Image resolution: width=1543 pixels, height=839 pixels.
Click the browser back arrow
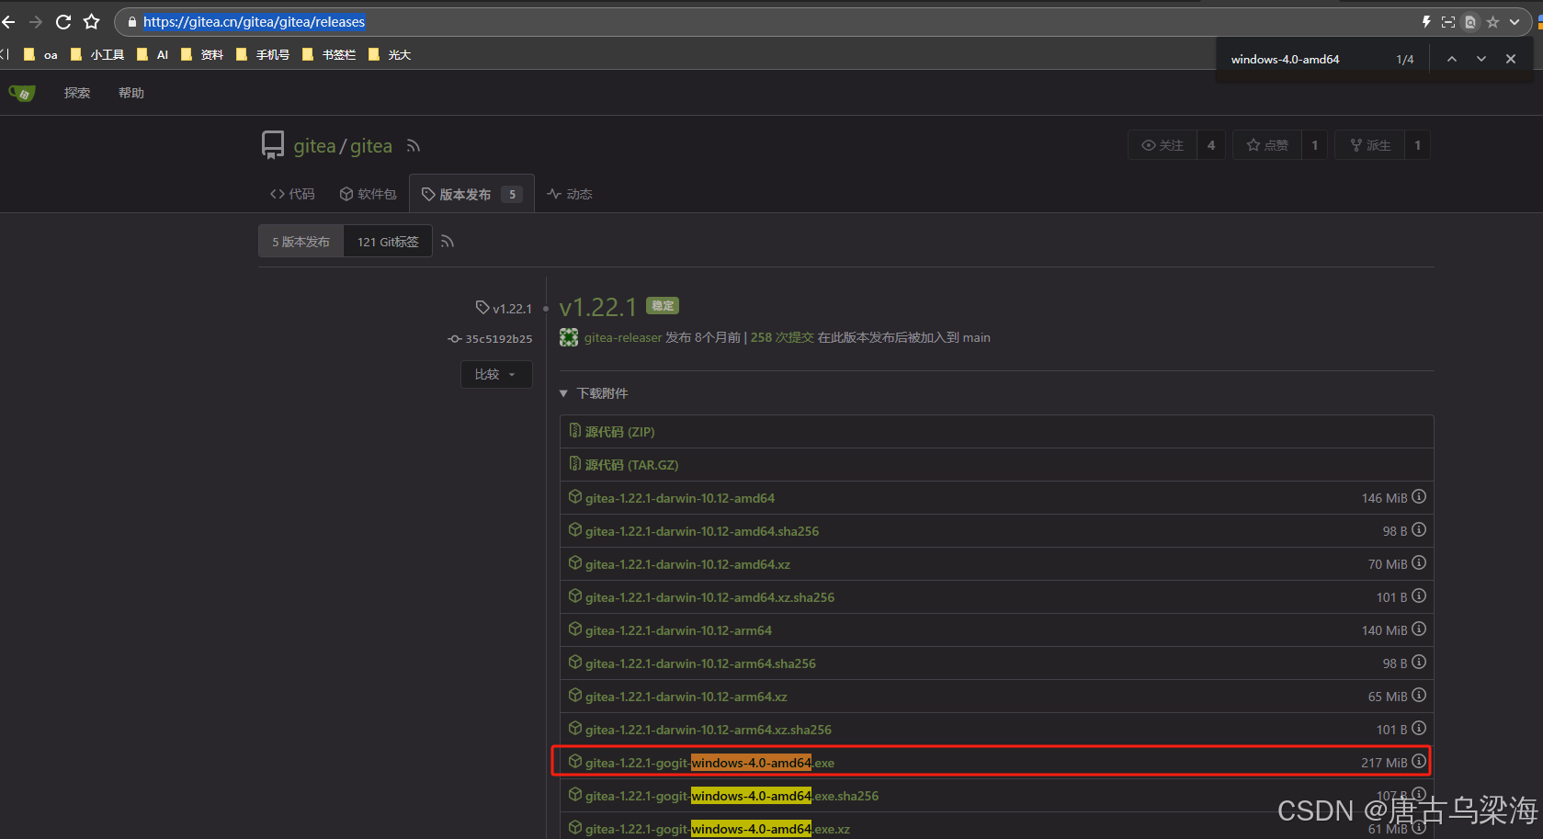[x=8, y=21]
